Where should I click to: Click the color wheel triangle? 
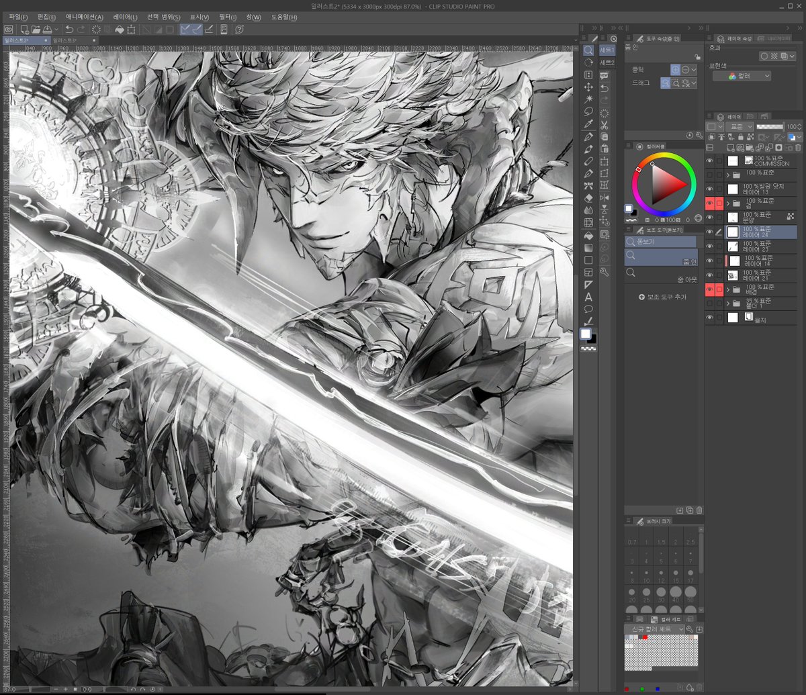666,183
